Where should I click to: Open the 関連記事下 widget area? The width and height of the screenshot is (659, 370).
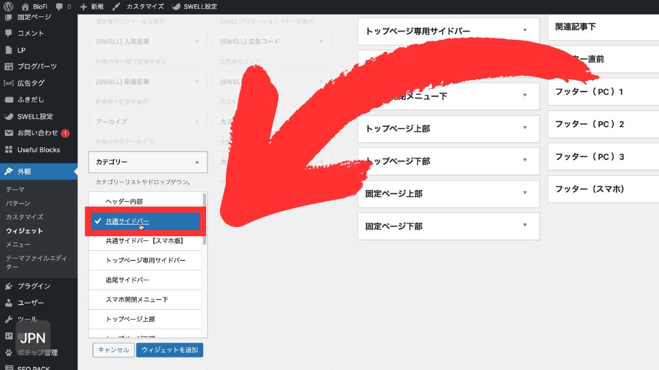click(603, 27)
